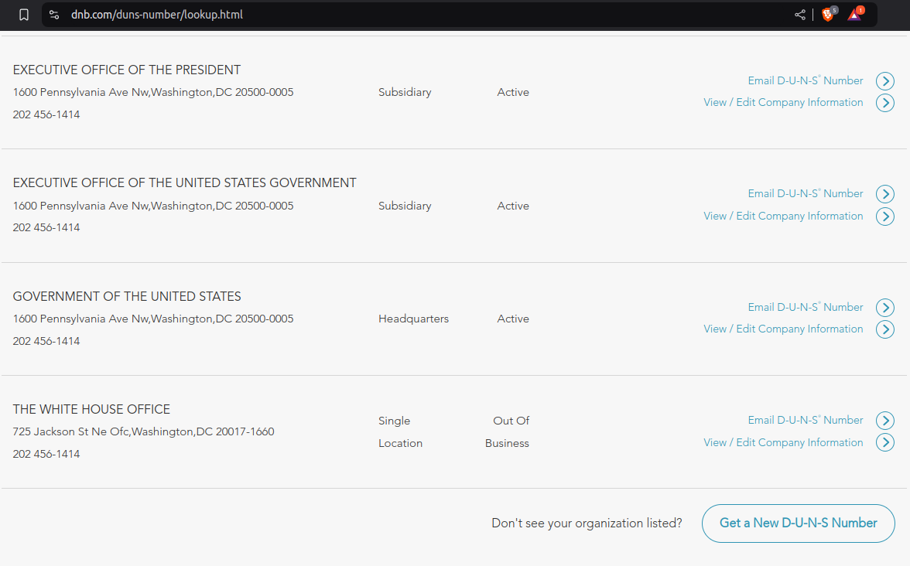Screen dimensions: 910x566
Task: Open View / Edit Company Information for The White House Office
Action: [x=783, y=442]
